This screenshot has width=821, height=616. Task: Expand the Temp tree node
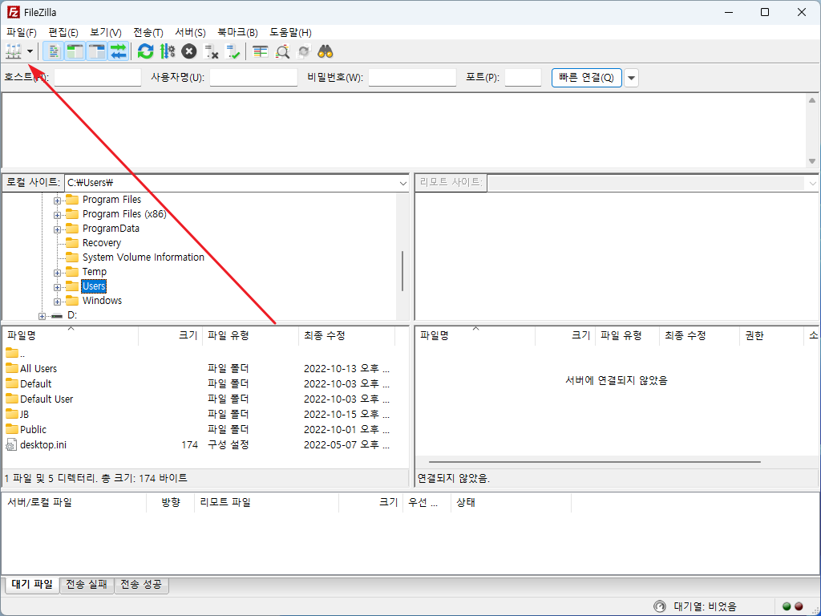click(57, 273)
